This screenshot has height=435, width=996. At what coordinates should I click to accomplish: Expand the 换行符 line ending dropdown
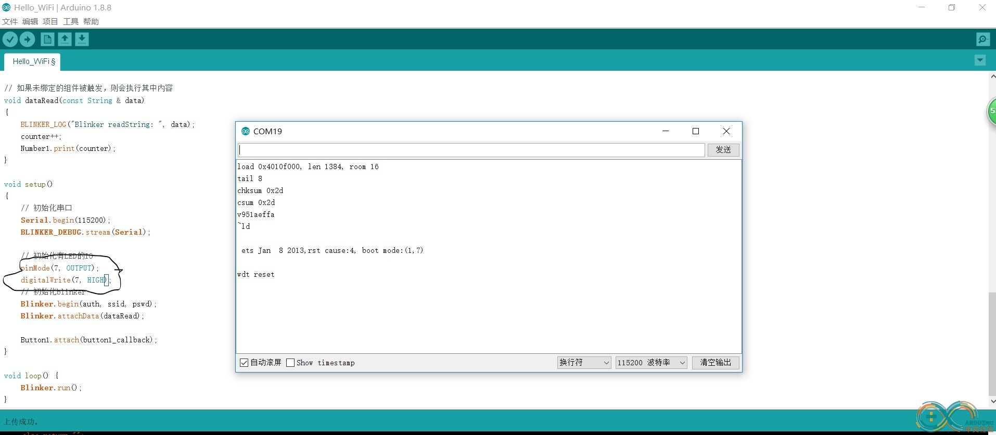click(x=584, y=363)
